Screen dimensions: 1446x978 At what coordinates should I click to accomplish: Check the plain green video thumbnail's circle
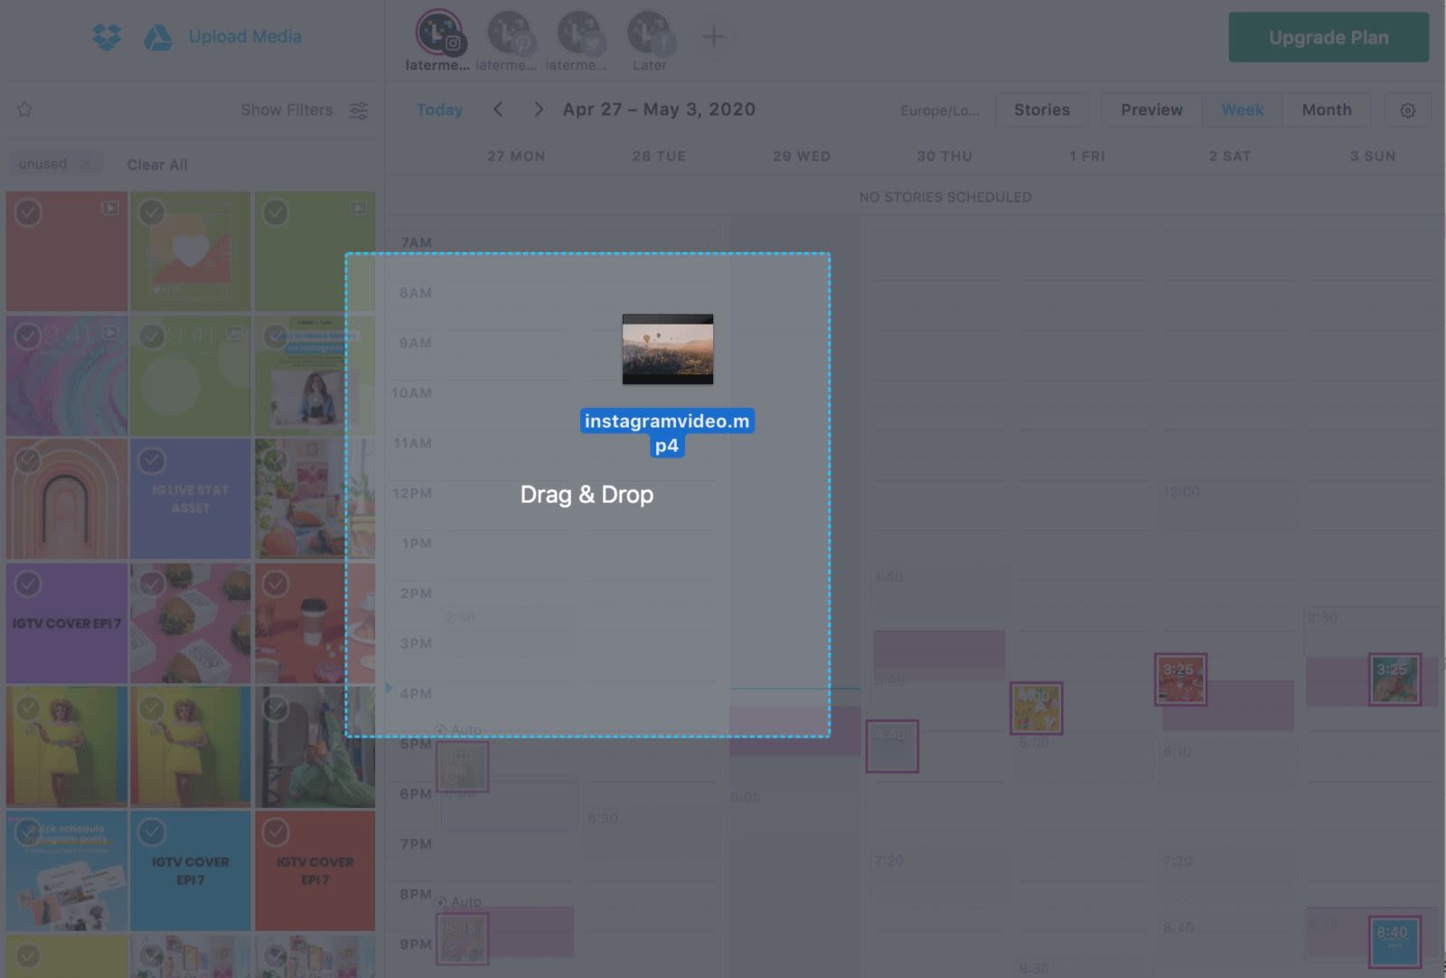276,213
